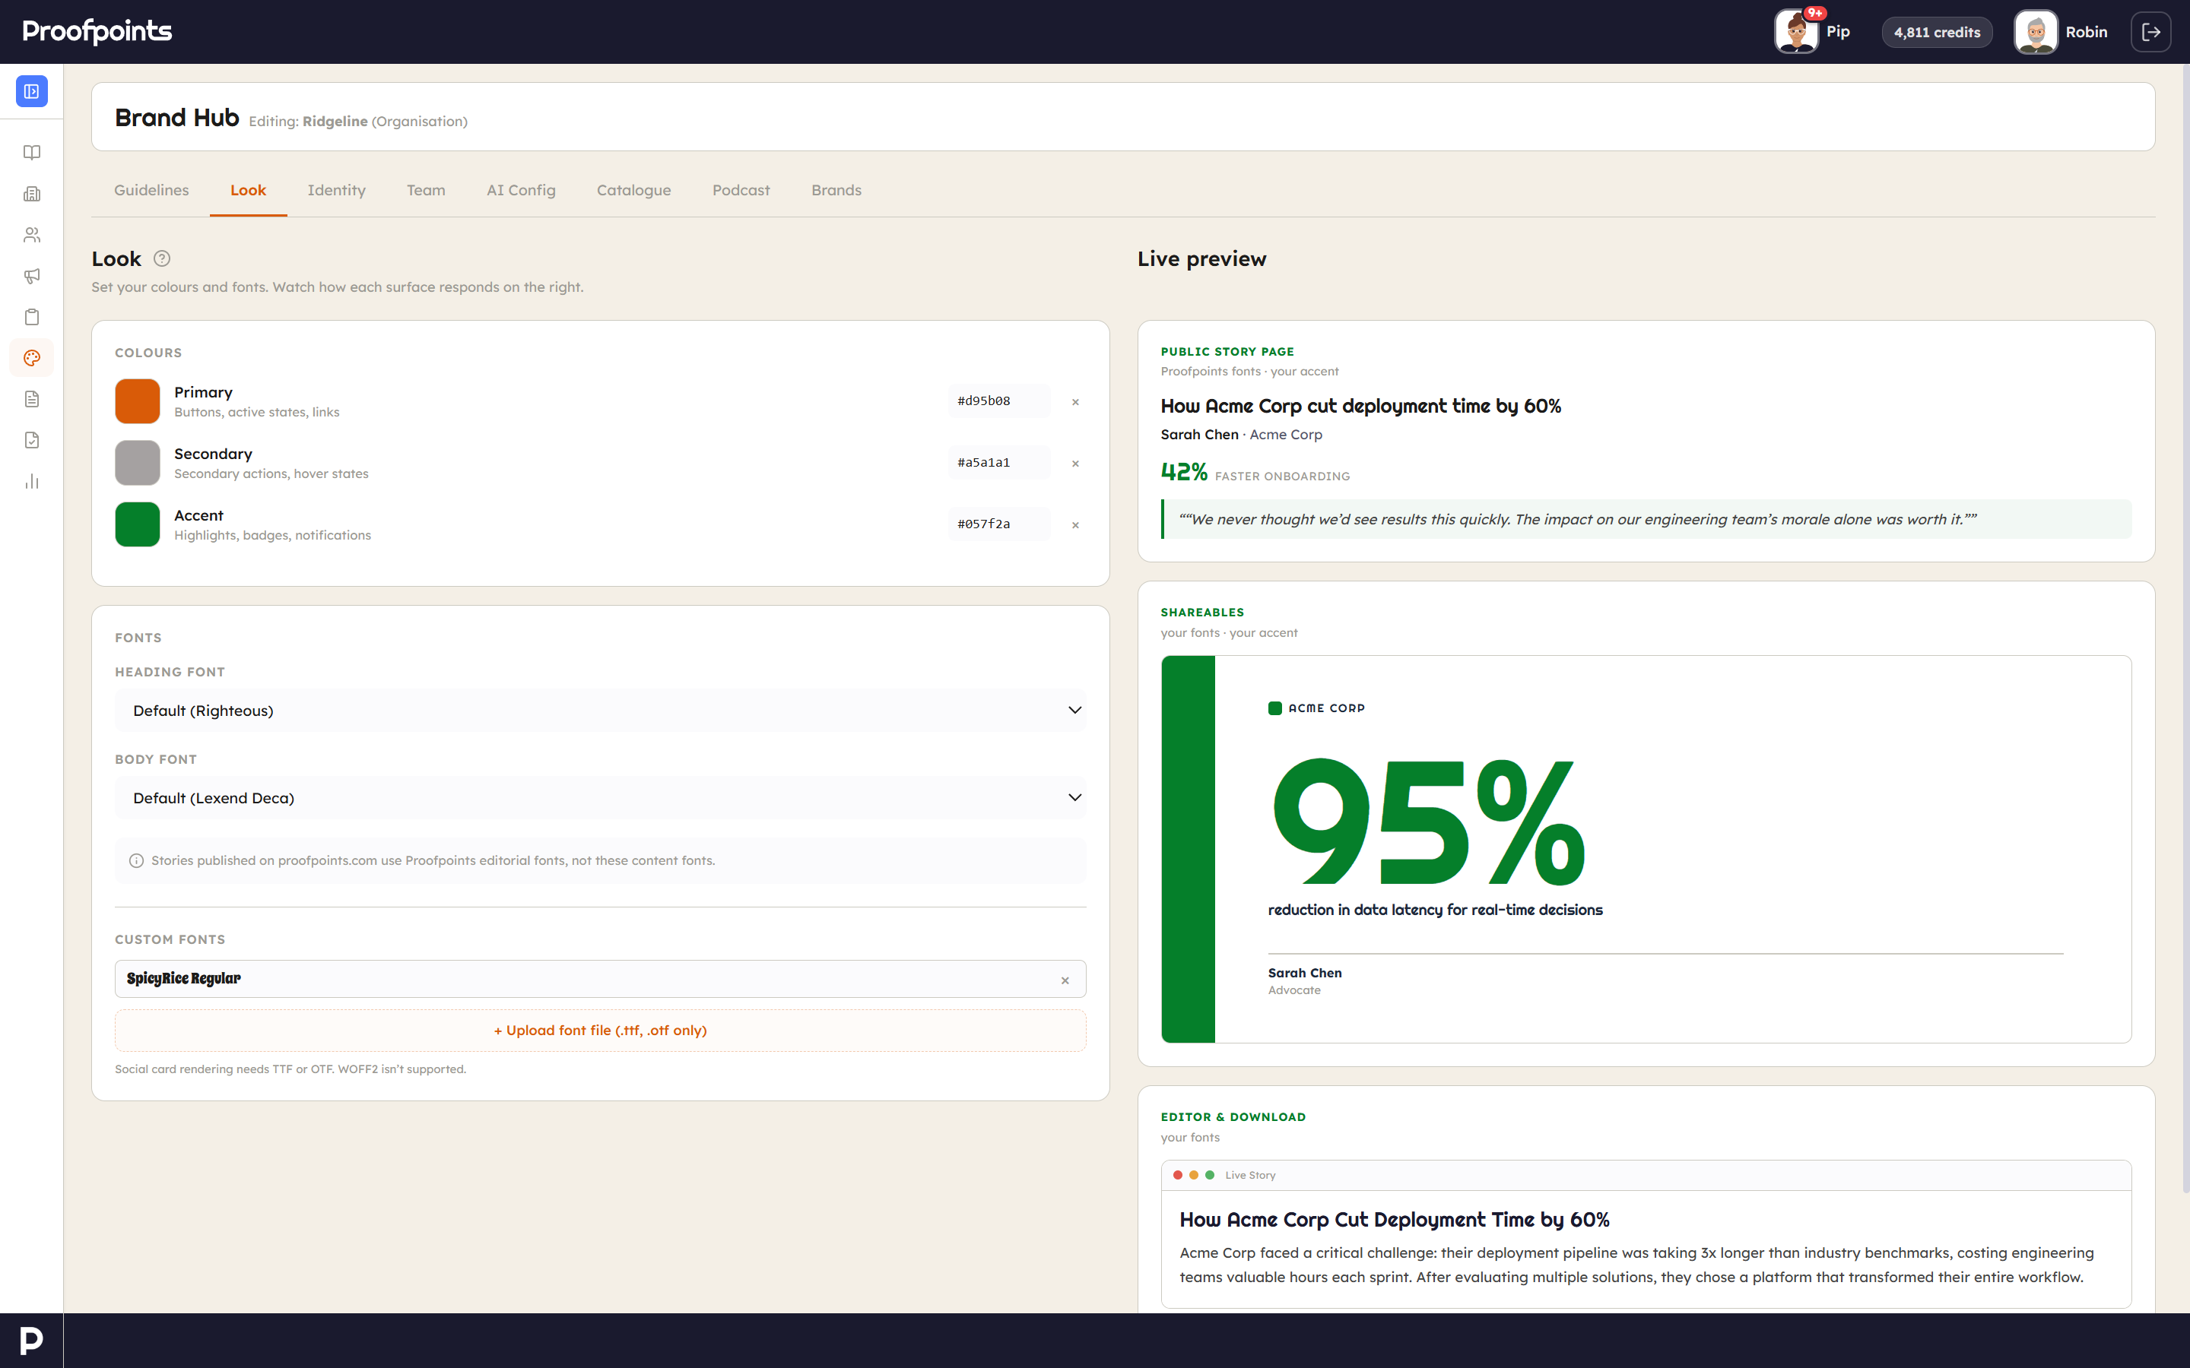
Task: Open the Primary orange colour swatch
Action: click(x=138, y=401)
